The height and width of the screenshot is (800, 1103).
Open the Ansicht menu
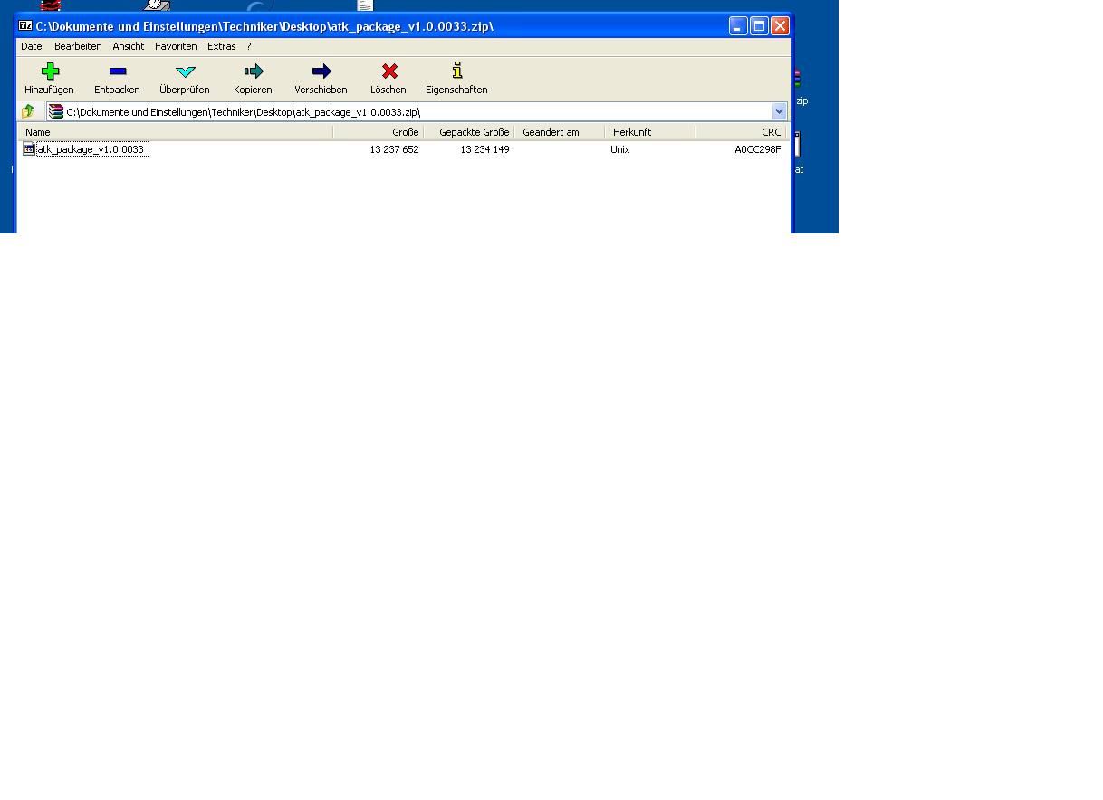129,46
